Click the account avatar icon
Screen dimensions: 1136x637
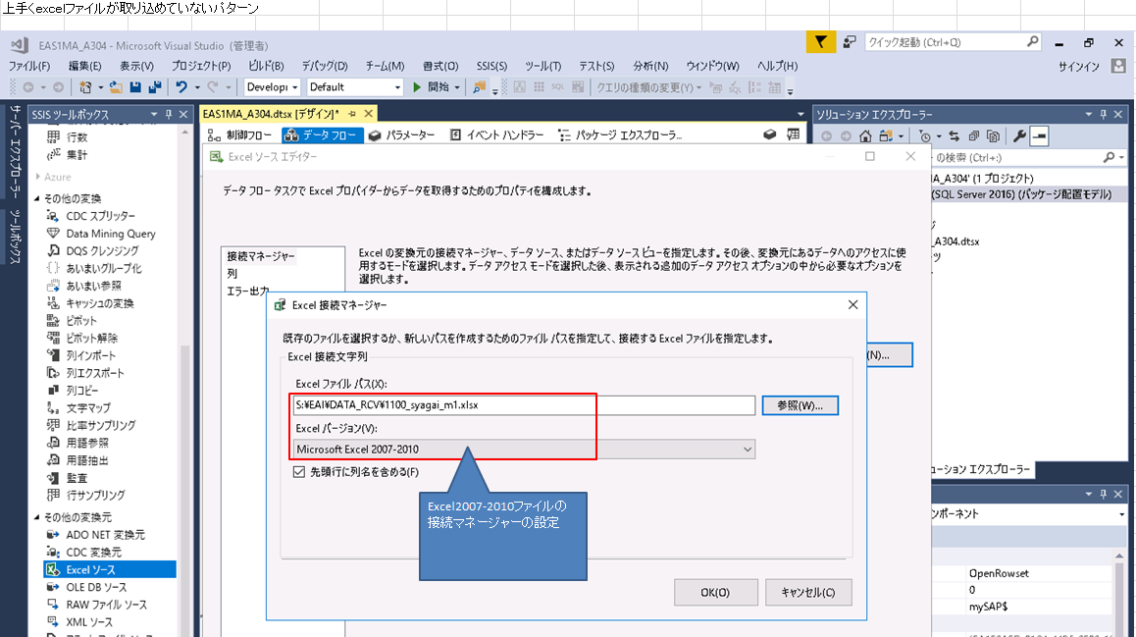click(x=1118, y=66)
